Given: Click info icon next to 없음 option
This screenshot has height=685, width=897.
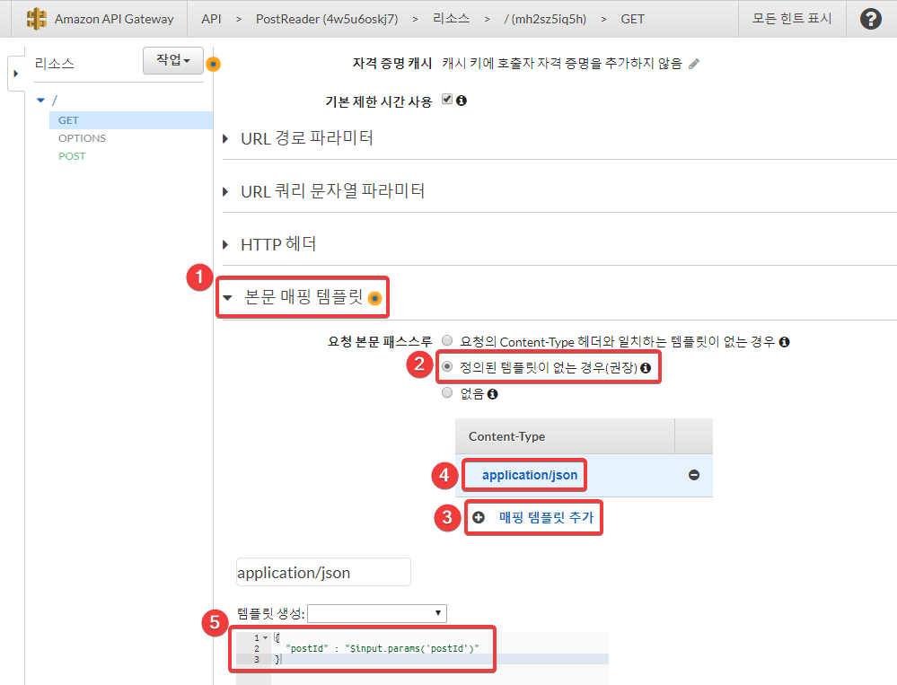Looking at the screenshot, I should pyautogui.click(x=493, y=394).
